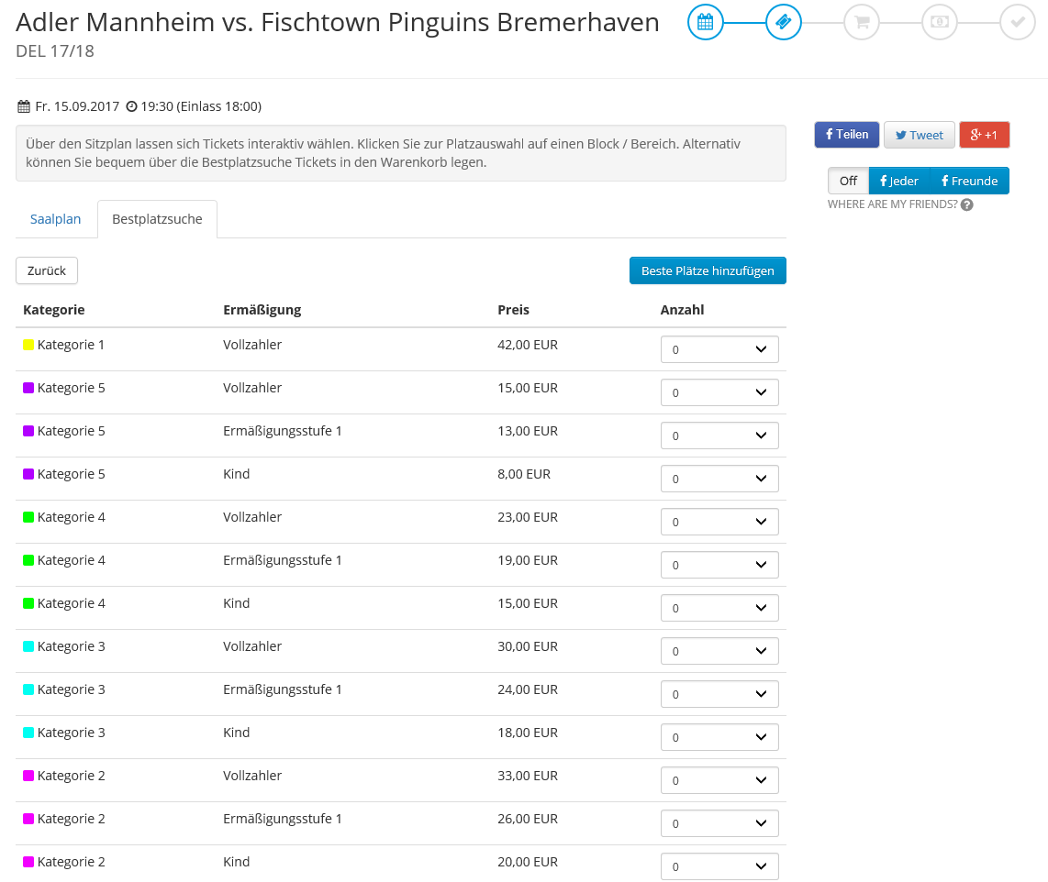This screenshot has height=882, width=1048.
Task: Click the 20,00 EUR price
Action: tap(528, 862)
